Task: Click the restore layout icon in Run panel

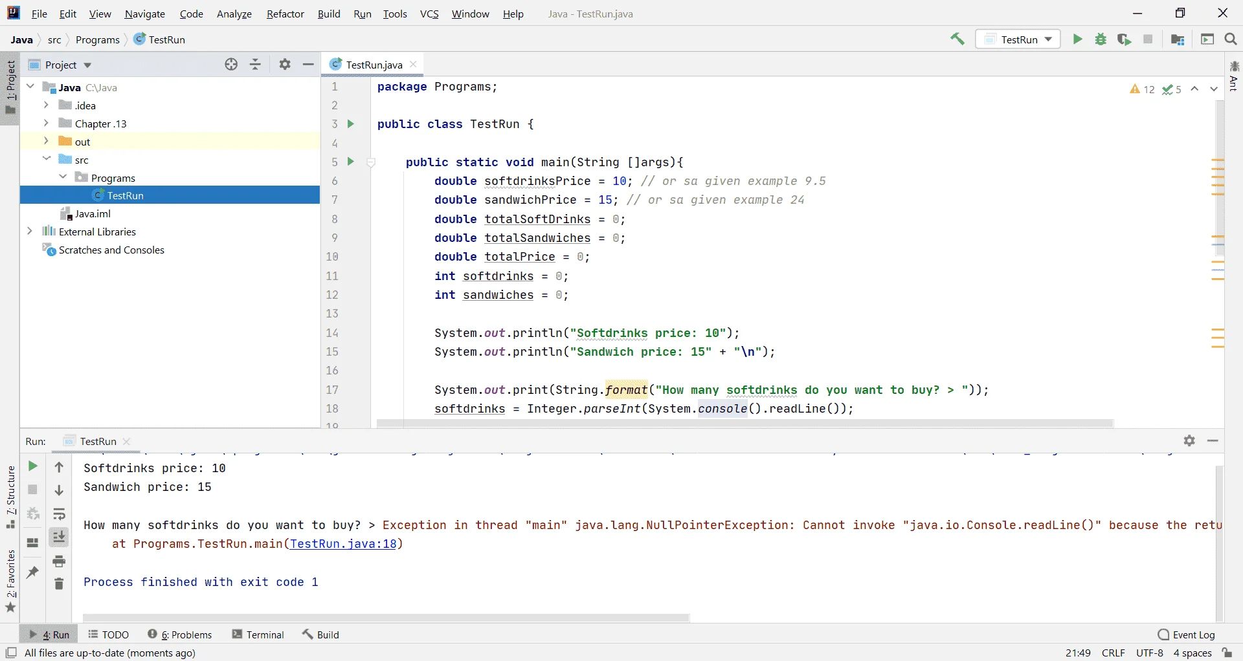Action: coord(32,543)
